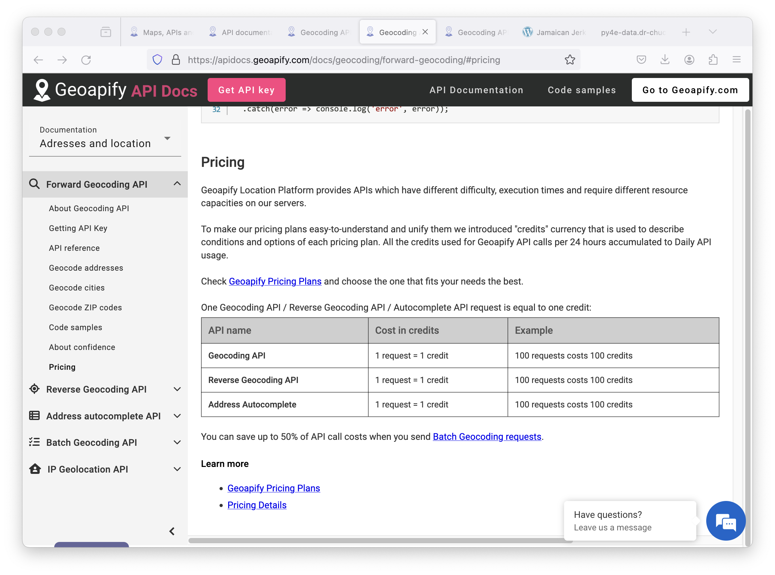Viewport: 775px width, 575px height.
Task: Collapse the sidebar with the left chevron
Action: coord(172,531)
